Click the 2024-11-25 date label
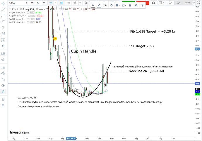Image resolution: width=202 pixels, height=141 pixels. [71, 139]
